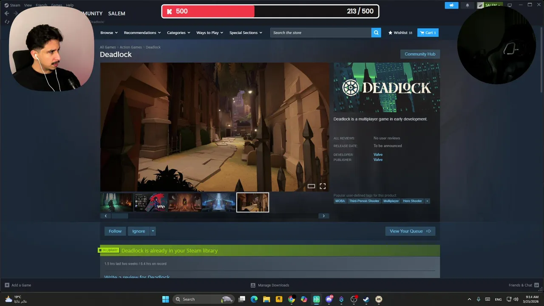Open the Wishlist with 18 items
Image resolution: width=544 pixels, height=306 pixels.
click(x=400, y=33)
